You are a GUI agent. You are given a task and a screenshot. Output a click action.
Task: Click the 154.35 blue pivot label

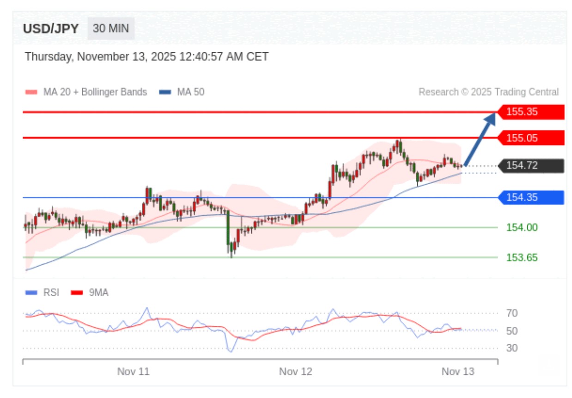click(530, 198)
